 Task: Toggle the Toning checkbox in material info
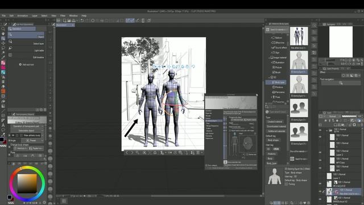286,184
